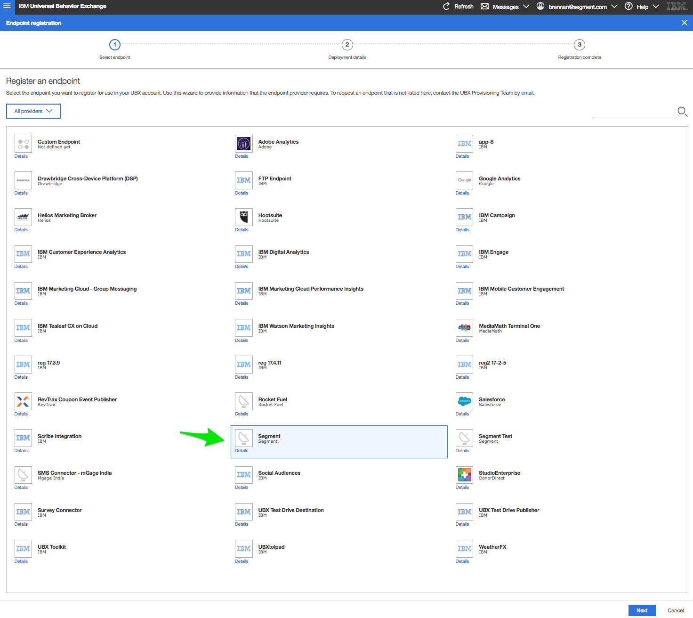The image size is (693, 618).
Task: Click the Salesforce cloud icon
Action: tap(464, 401)
